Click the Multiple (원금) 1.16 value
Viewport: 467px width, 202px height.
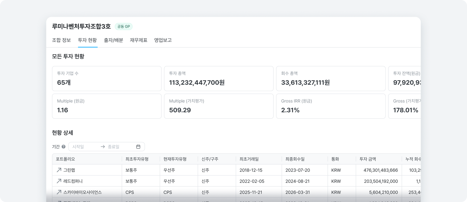point(63,110)
